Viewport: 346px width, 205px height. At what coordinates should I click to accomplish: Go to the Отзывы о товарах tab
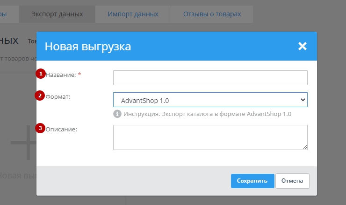(x=212, y=14)
